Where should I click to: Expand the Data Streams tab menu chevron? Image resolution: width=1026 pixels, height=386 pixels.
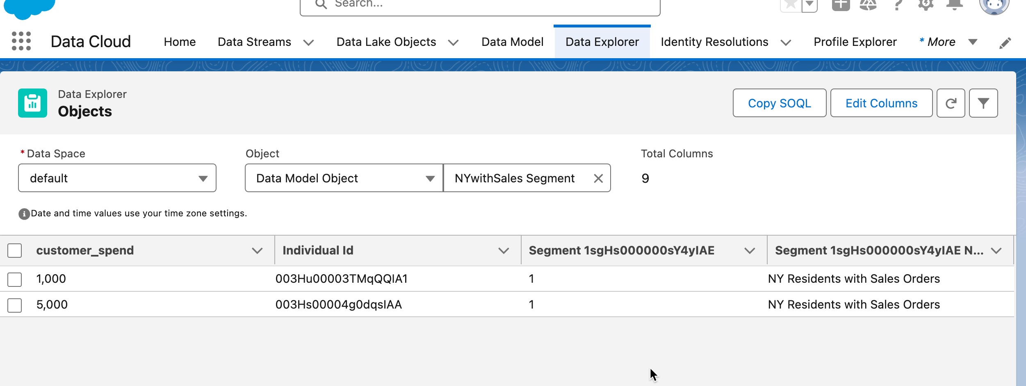[x=308, y=43]
